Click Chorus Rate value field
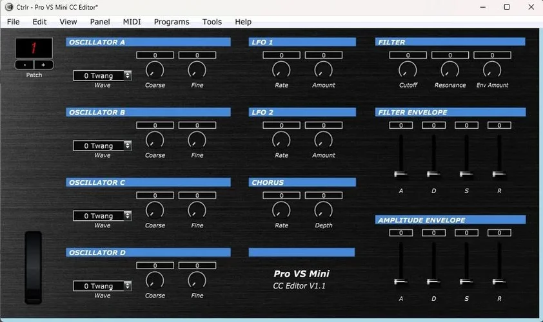The image size is (543, 322). coord(282,195)
